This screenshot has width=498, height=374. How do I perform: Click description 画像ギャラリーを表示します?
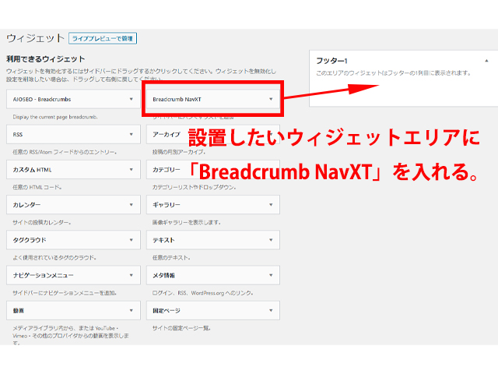point(187,223)
